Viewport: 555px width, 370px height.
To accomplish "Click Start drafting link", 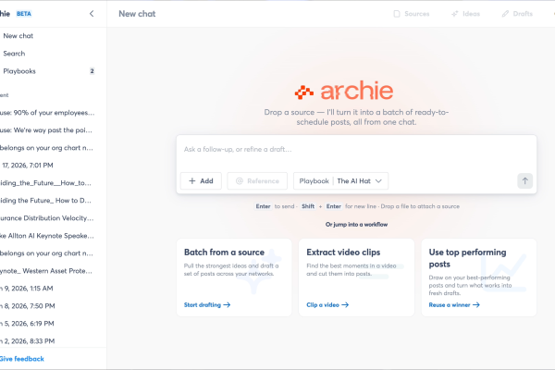I will 207,305.
